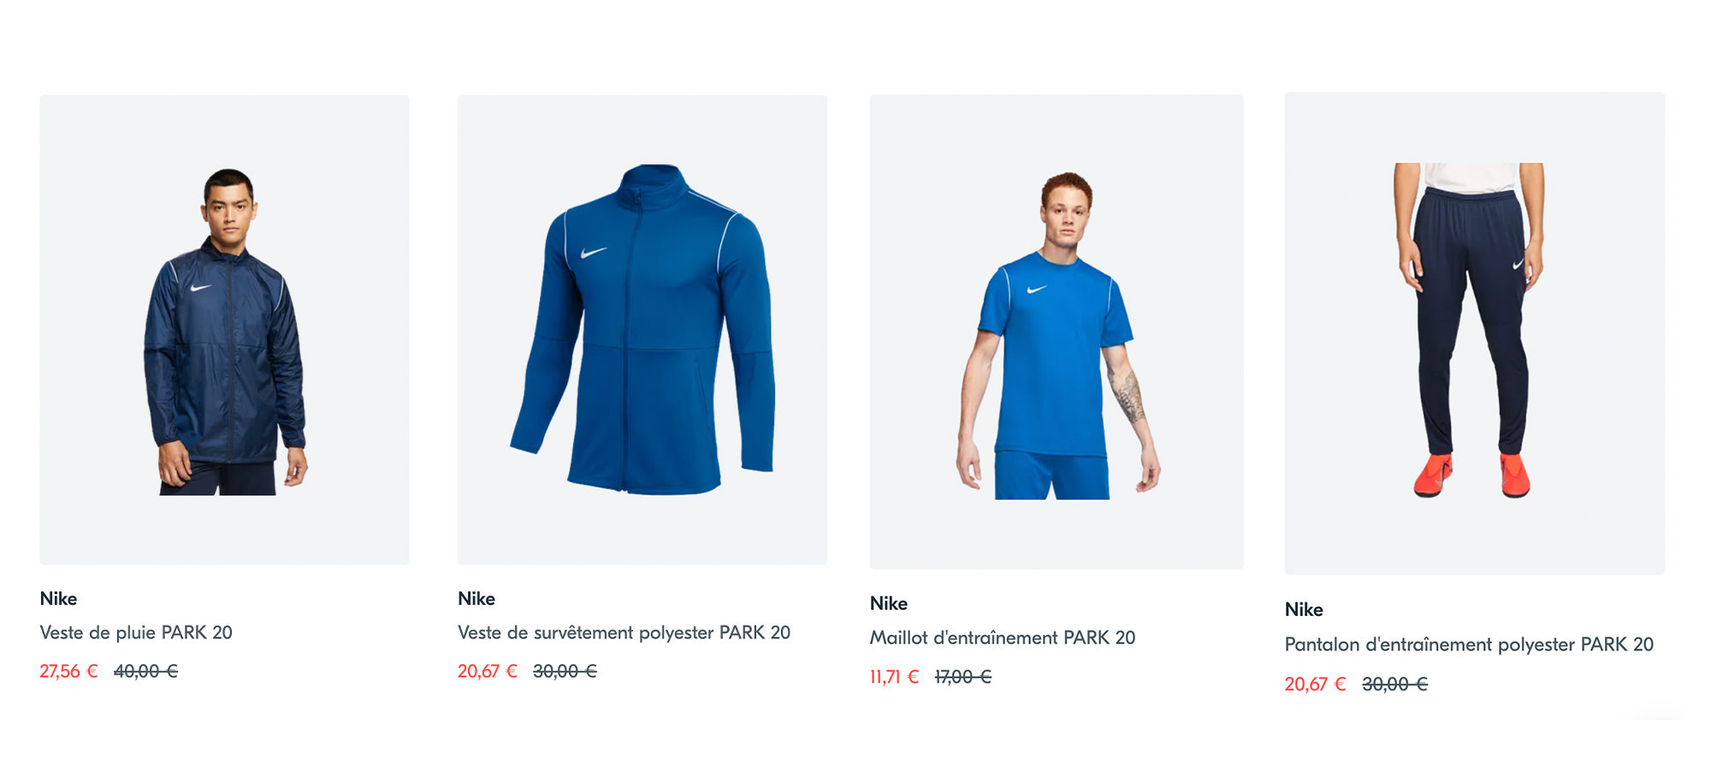The width and height of the screenshot is (1711, 776).
Task: Click the 27,56 € sale price
Action: [68, 672]
